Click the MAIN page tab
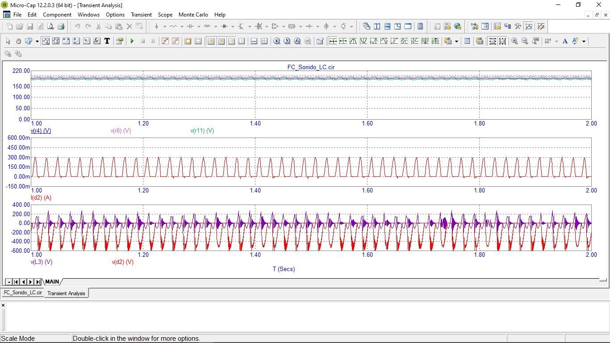 (x=52, y=282)
